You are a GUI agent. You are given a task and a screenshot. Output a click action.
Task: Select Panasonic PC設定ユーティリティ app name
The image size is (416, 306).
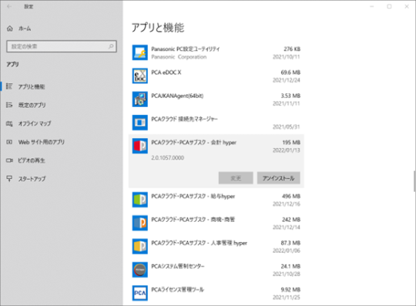[x=186, y=49]
